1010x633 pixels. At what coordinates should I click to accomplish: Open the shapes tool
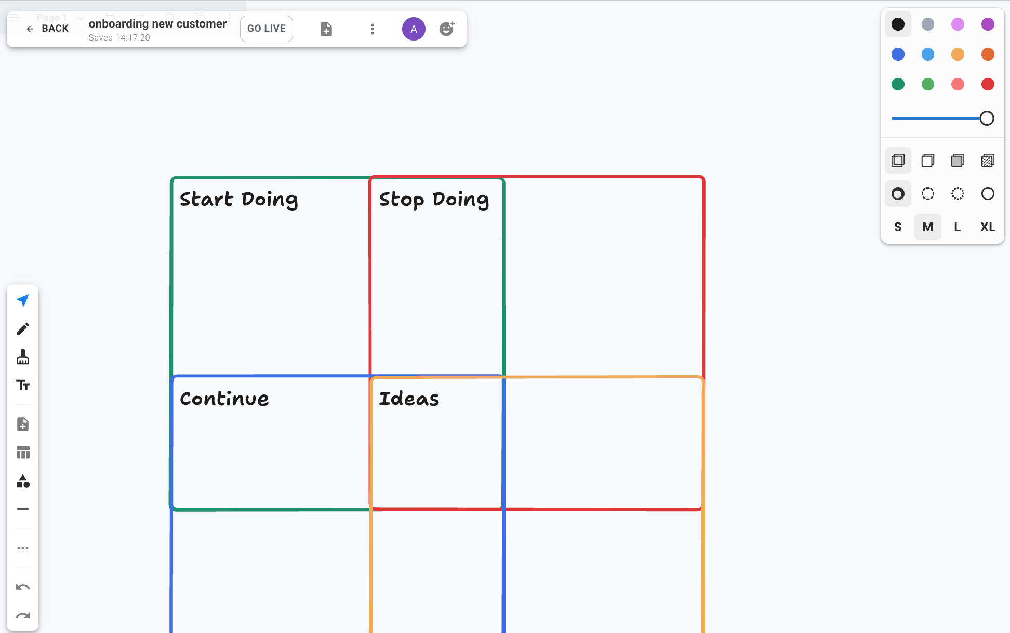[x=23, y=481]
